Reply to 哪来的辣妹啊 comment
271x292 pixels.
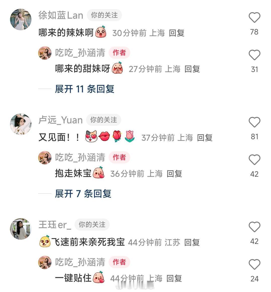coord(176,33)
